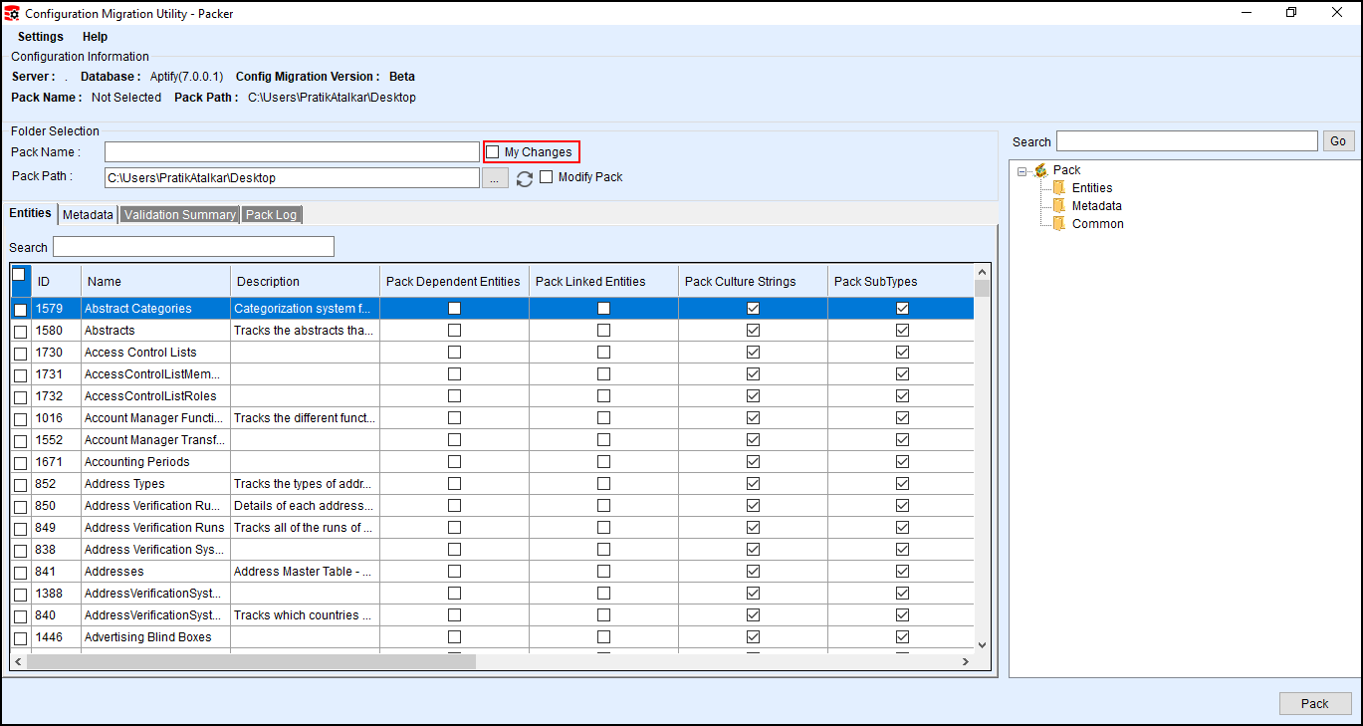This screenshot has height=726, width=1363.
Task: Click the Pack Culture Strings column header
Action: pyautogui.click(x=753, y=282)
